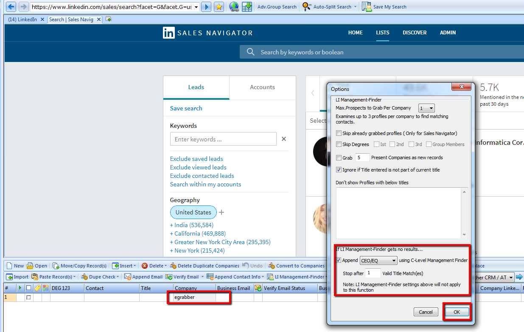
Task: Close the (14) LinkedIn tab
Action: [42, 20]
